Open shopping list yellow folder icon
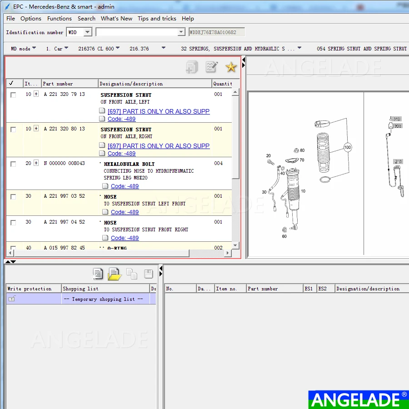409x409 pixels. (x=115, y=274)
